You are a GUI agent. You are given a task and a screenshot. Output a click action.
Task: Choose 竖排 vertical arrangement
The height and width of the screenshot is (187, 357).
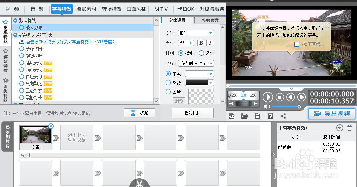[201, 53]
